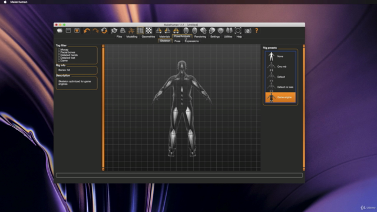
Task: Switch to the Modelling tab
Action: (x=132, y=37)
